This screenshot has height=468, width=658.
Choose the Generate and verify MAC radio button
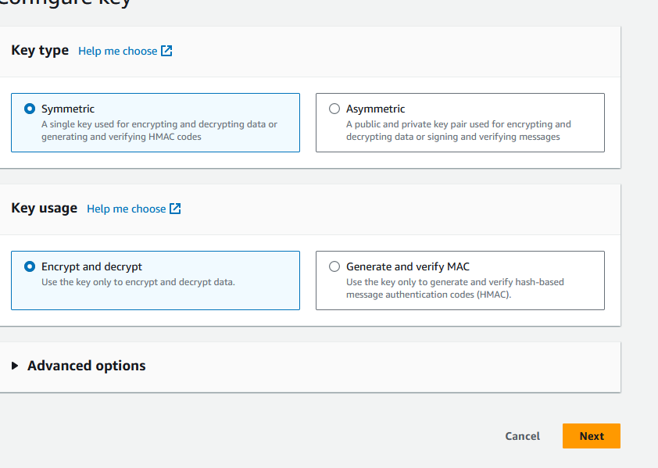coord(334,266)
